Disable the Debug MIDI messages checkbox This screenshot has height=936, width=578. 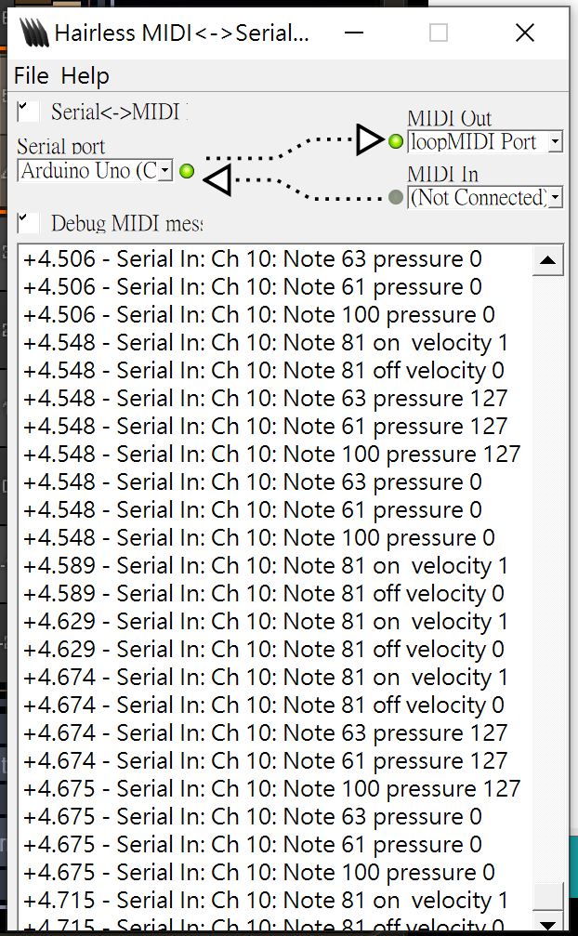[26, 222]
